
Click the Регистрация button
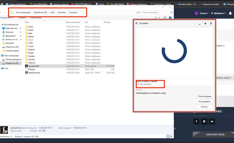tap(204, 96)
